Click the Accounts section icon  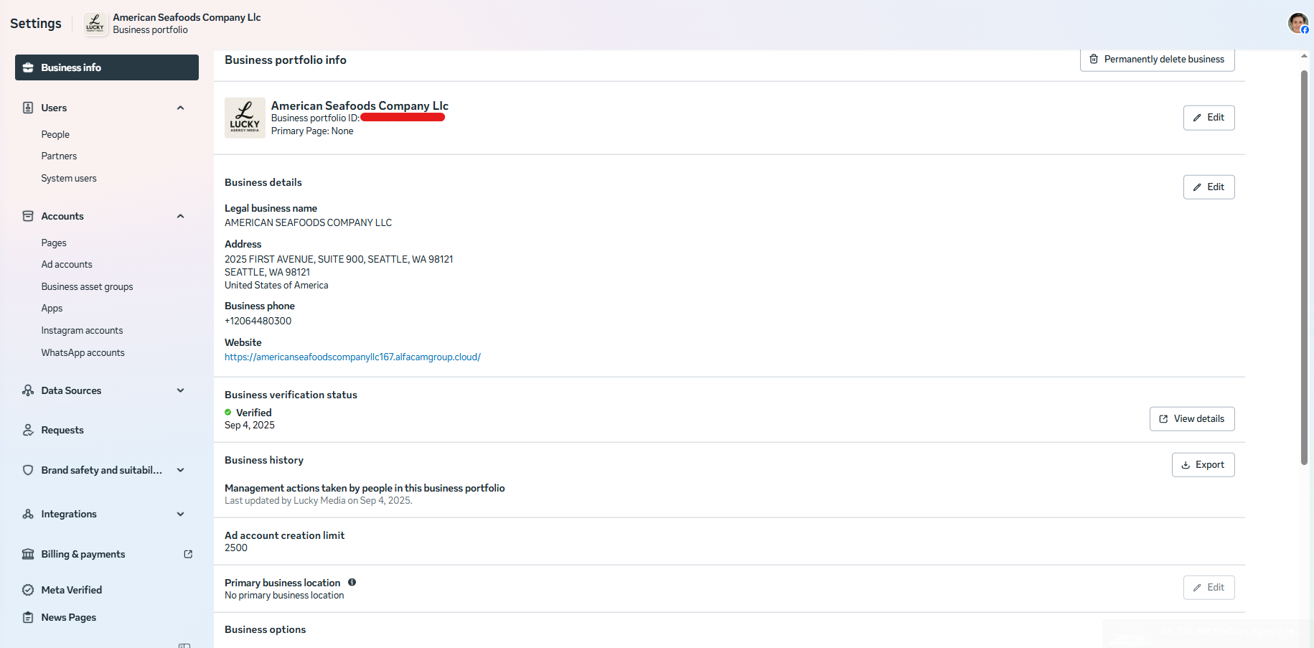click(28, 216)
